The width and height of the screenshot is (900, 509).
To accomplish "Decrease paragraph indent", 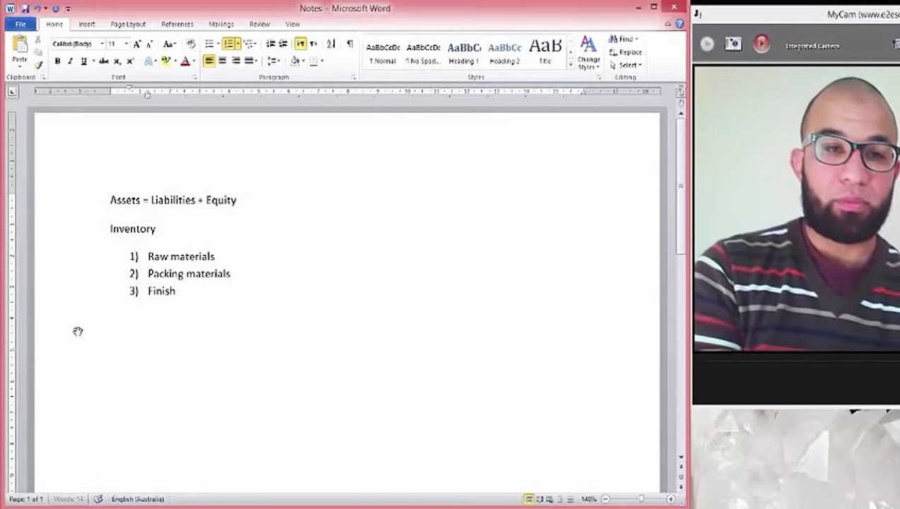I will [270, 44].
